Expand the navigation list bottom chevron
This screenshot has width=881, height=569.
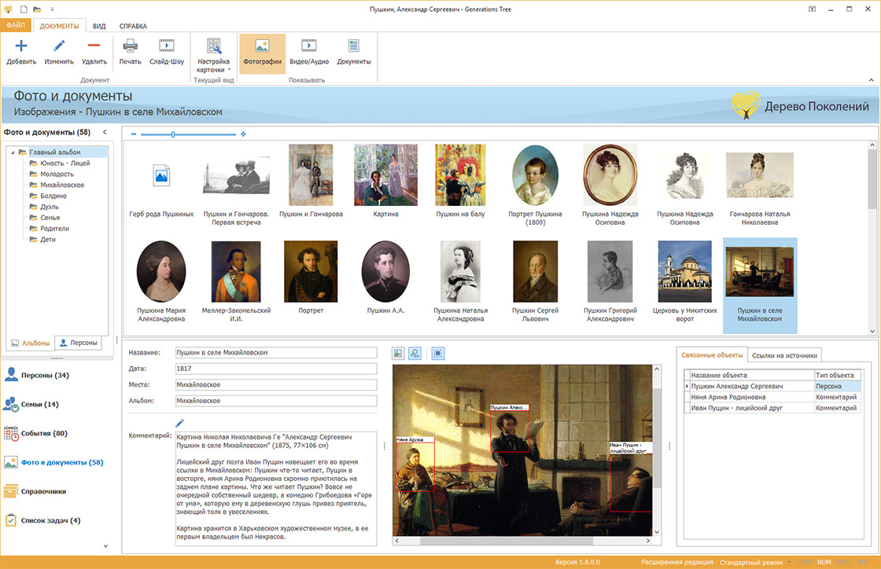point(105,545)
